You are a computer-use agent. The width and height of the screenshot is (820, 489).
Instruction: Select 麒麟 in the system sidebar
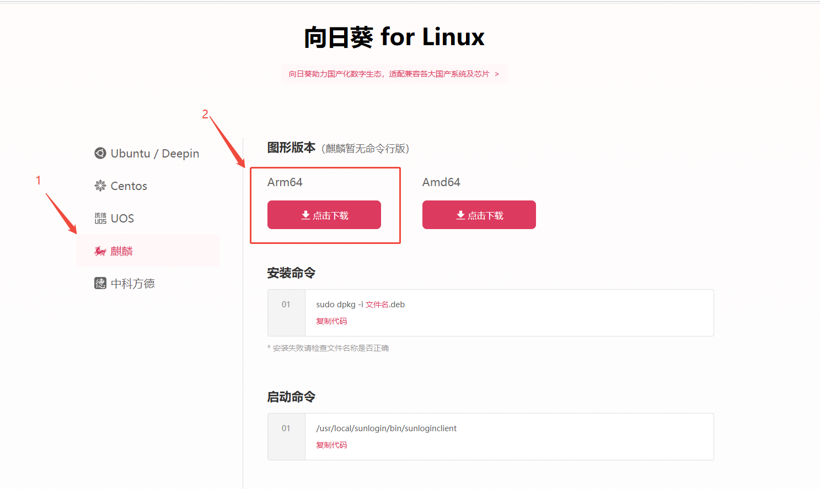point(122,251)
